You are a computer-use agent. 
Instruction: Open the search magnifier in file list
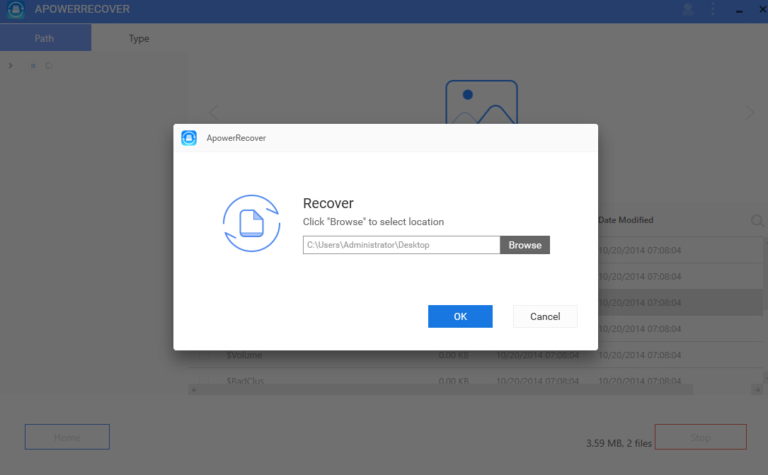[x=757, y=221]
